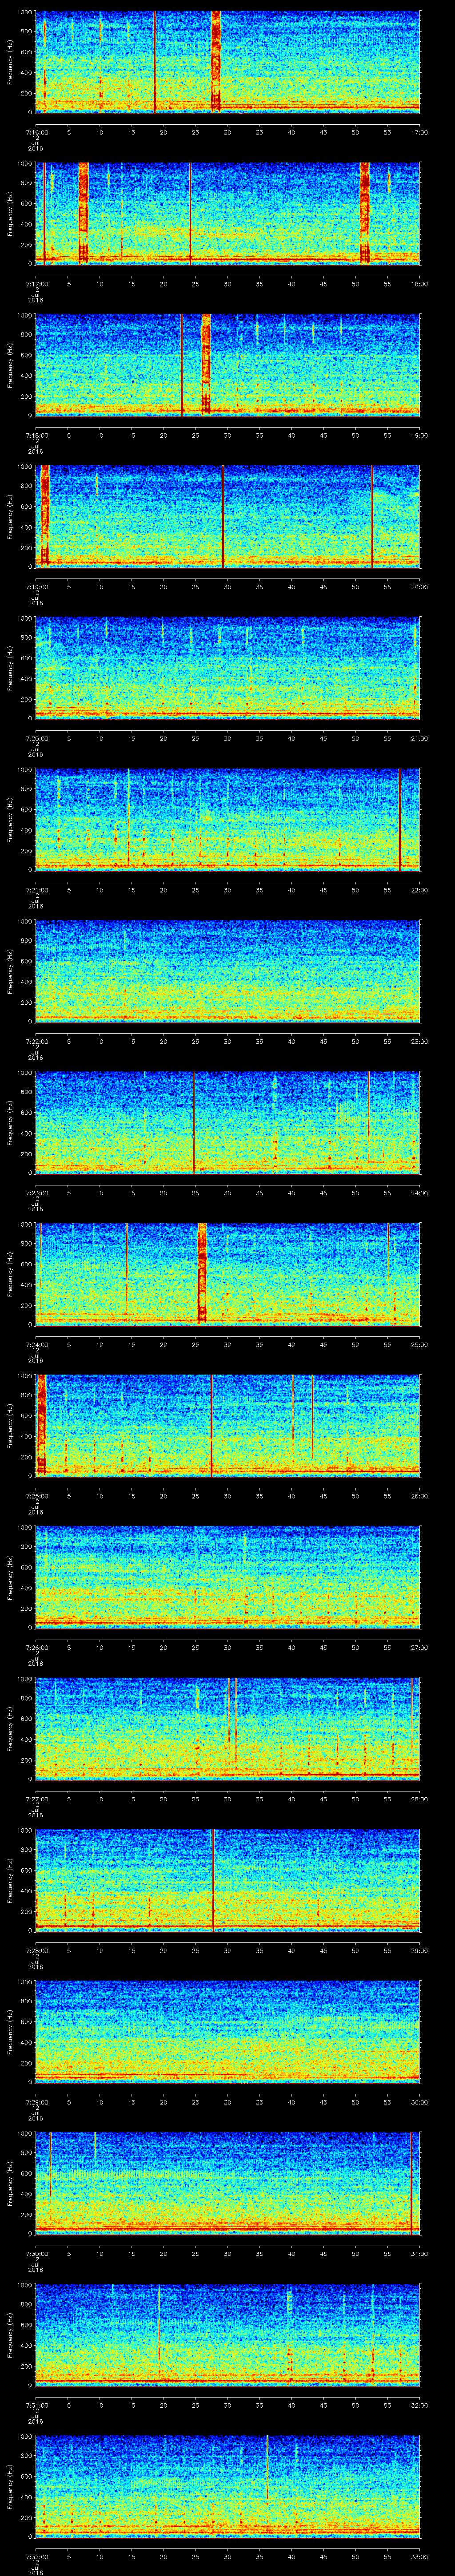
Task: Click the '7:32:00' start time label
Action: pos(37,2556)
